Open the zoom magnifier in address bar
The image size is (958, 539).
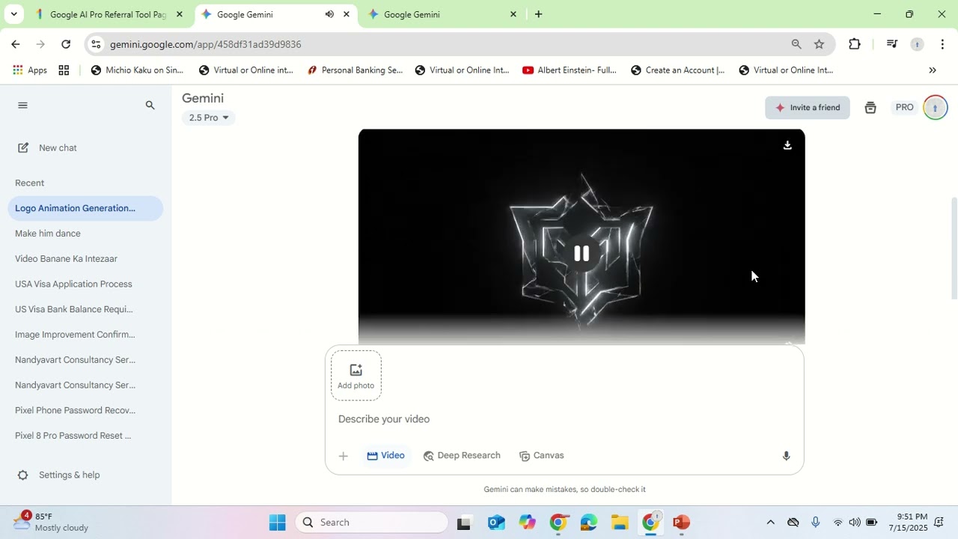(x=796, y=44)
